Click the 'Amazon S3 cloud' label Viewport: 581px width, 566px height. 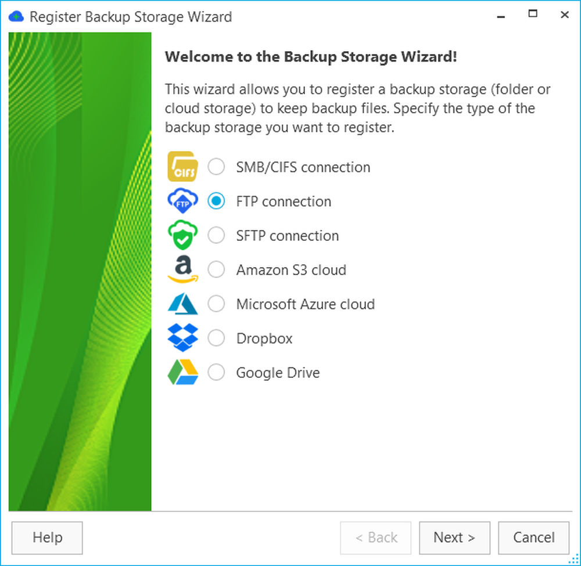(x=291, y=270)
